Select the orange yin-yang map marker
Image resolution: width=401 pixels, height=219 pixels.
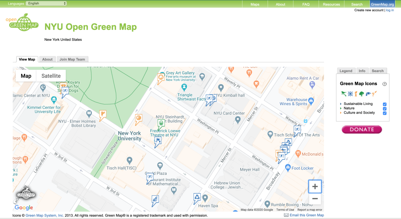coord(139,119)
